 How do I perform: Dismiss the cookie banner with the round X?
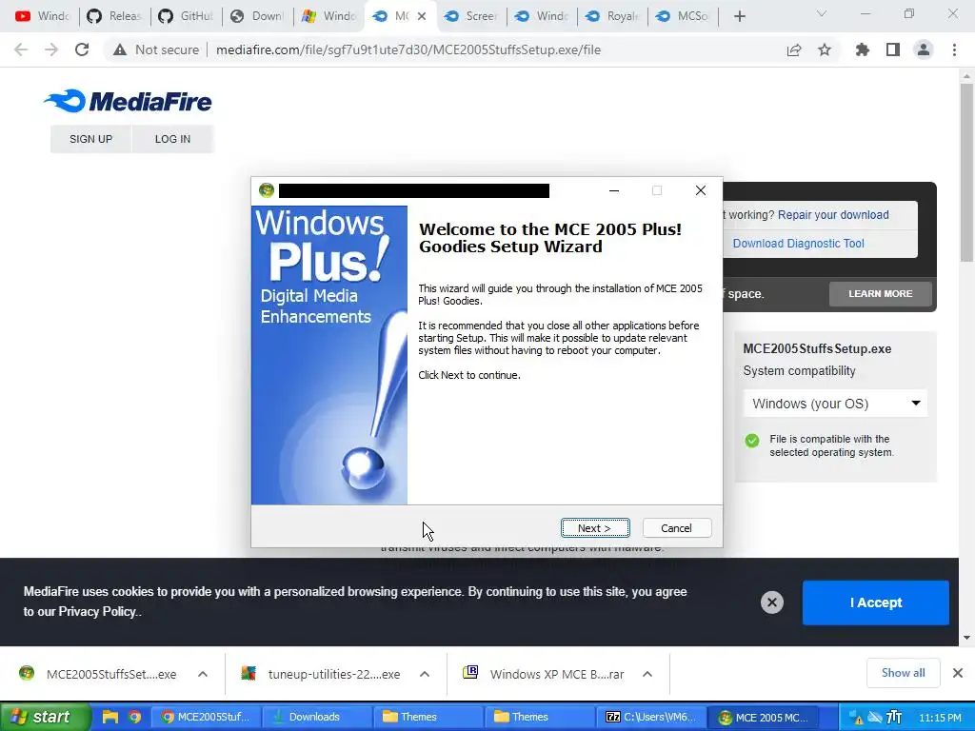point(771,602)
